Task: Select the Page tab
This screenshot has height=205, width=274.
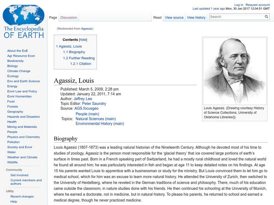Action: [53, 18]
